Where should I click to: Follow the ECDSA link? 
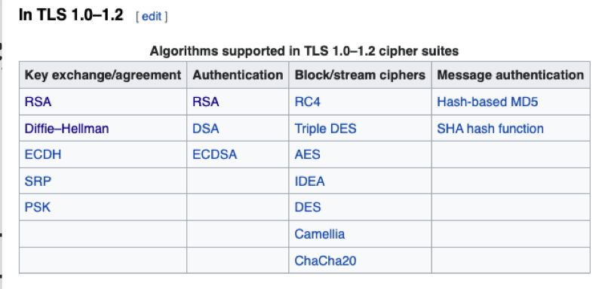[215, 155]
